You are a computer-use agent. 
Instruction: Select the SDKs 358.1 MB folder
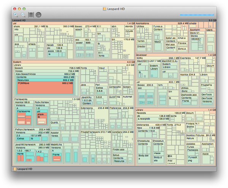158,58
